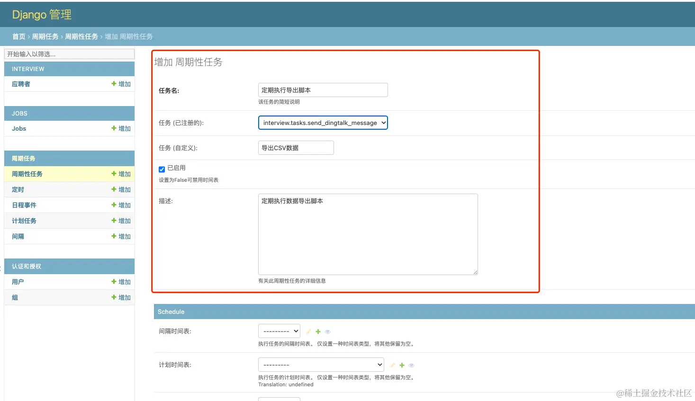695x401 pixels.
Task: Click the 任务名 input field
Action: coord(323,90)
